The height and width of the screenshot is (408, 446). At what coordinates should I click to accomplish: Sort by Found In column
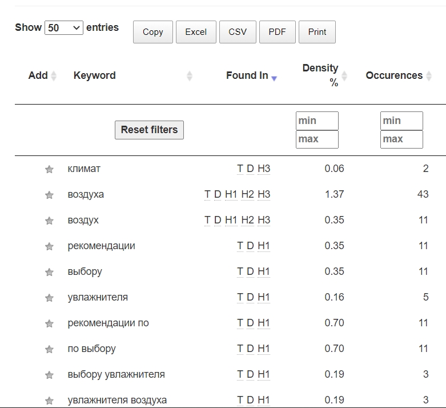pyautogui.click(x=247, y=75)
